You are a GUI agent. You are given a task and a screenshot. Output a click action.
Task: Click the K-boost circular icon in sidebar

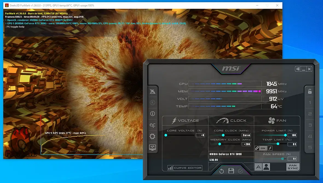point(152,103)
